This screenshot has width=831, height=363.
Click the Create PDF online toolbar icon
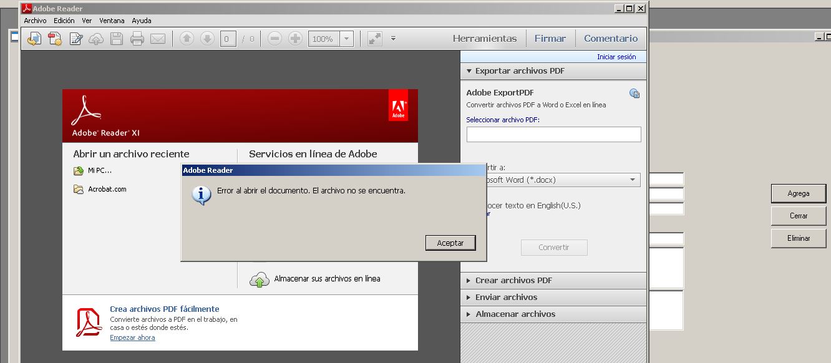[55, 39]
